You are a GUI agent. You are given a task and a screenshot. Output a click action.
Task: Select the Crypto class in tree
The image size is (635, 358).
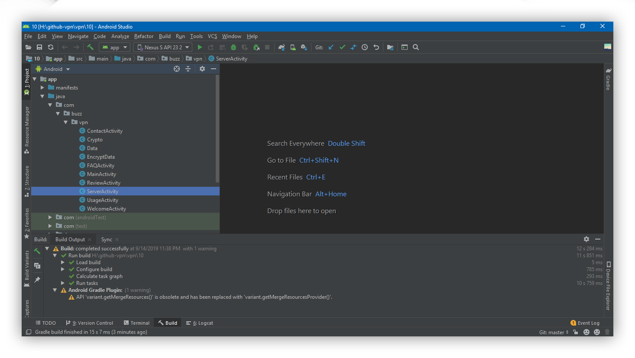94,140
